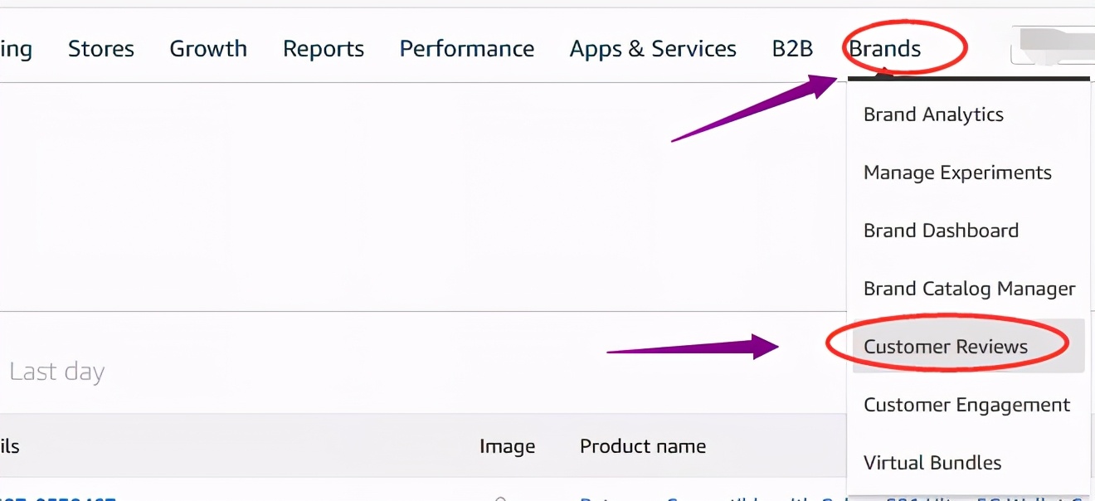
Task: Open Brand Catalog Manager
Action: pos(969,289)
